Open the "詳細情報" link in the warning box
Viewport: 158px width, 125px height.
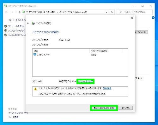coord(107,88)
